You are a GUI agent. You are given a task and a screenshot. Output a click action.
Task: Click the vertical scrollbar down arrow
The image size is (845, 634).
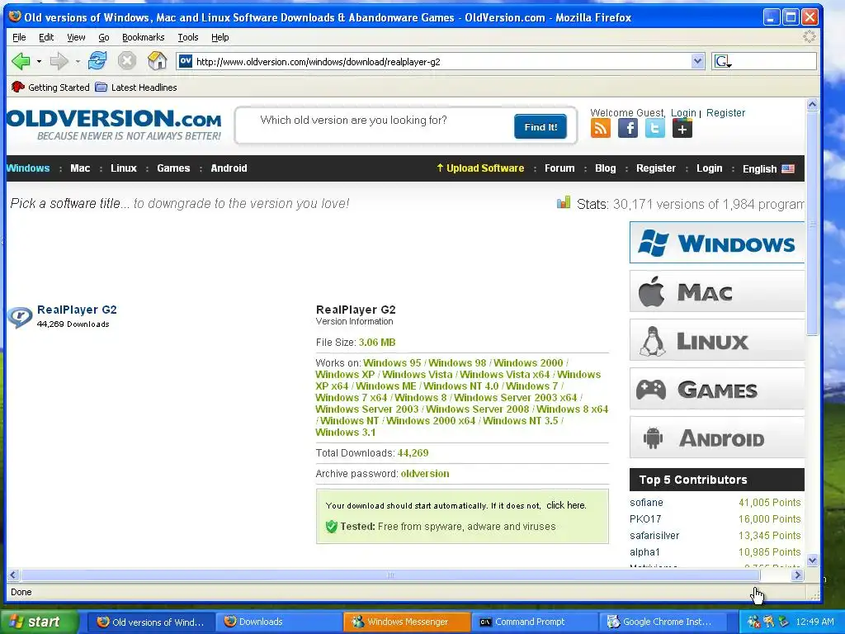[x=812, y=561]
